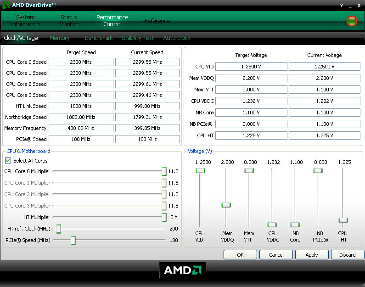Click the Northbridge Speed target 1800.00 MHz field
Viewport: 365px width, 287px height.
tap(81, 117)
